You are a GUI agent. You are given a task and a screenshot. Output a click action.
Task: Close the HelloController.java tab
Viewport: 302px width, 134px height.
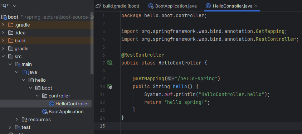[x=256, y=6]
